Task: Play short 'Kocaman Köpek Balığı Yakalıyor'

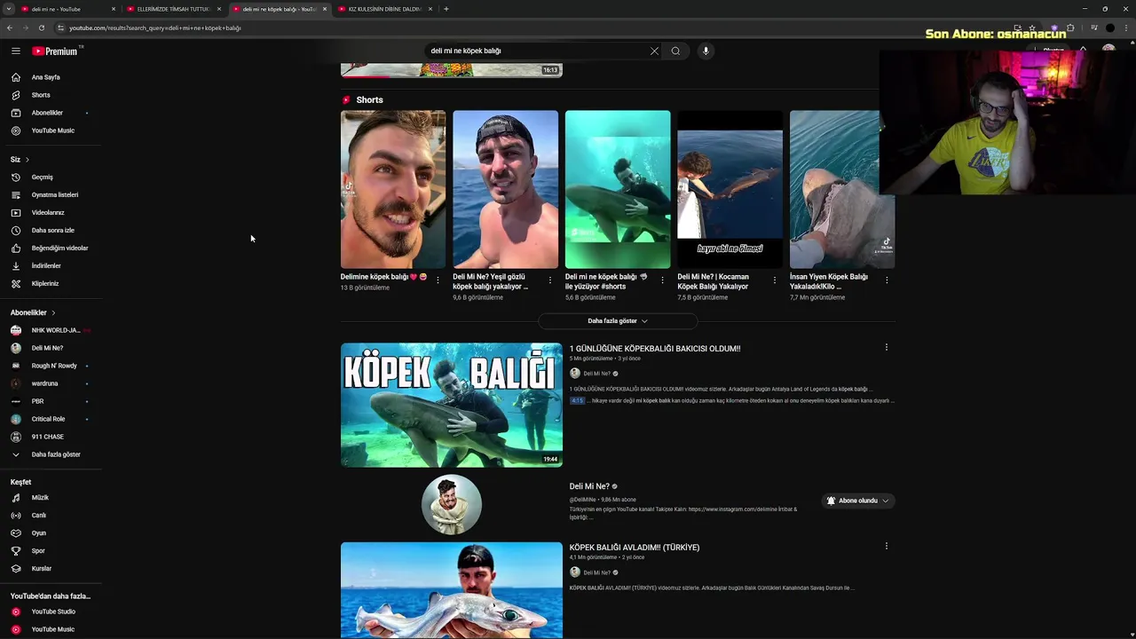Action: [x=730, y=189]
